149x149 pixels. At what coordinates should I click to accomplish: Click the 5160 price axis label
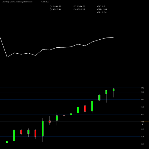point(142,92)
